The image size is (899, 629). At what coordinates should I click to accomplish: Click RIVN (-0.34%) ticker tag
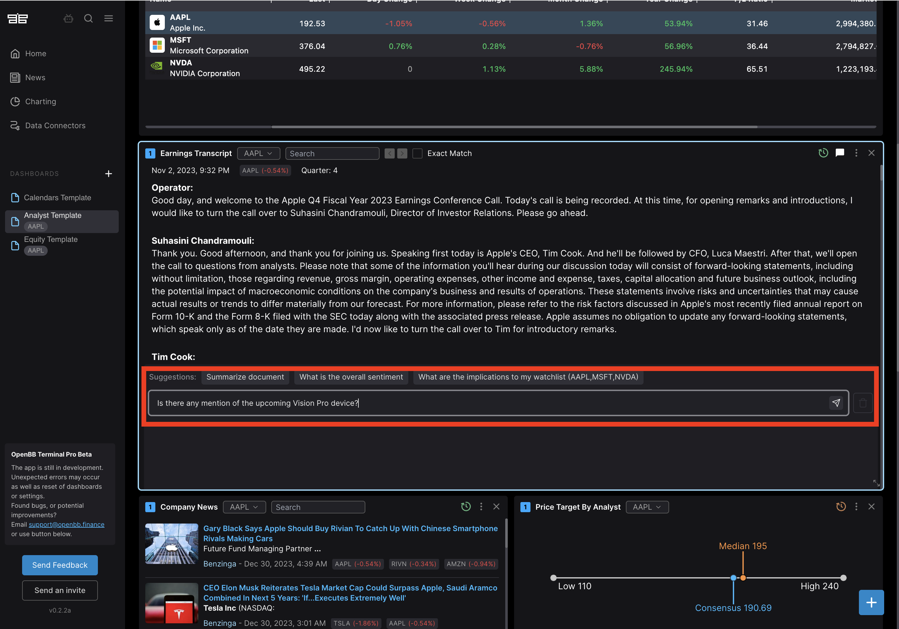point(413,564)
